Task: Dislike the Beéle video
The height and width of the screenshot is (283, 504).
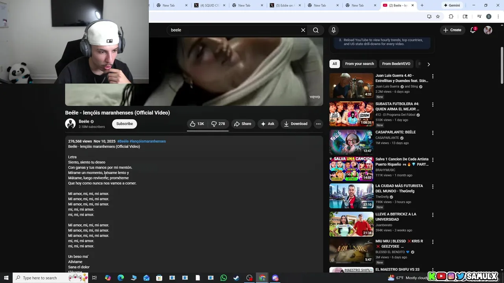Action: 218,124
